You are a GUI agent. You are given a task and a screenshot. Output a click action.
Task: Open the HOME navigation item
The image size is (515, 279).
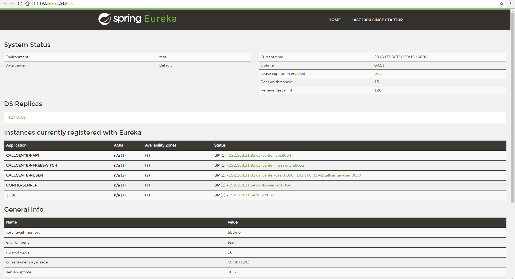click(x=334, y=20)
